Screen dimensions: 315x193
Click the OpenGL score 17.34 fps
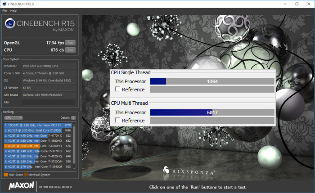point(55,43)
